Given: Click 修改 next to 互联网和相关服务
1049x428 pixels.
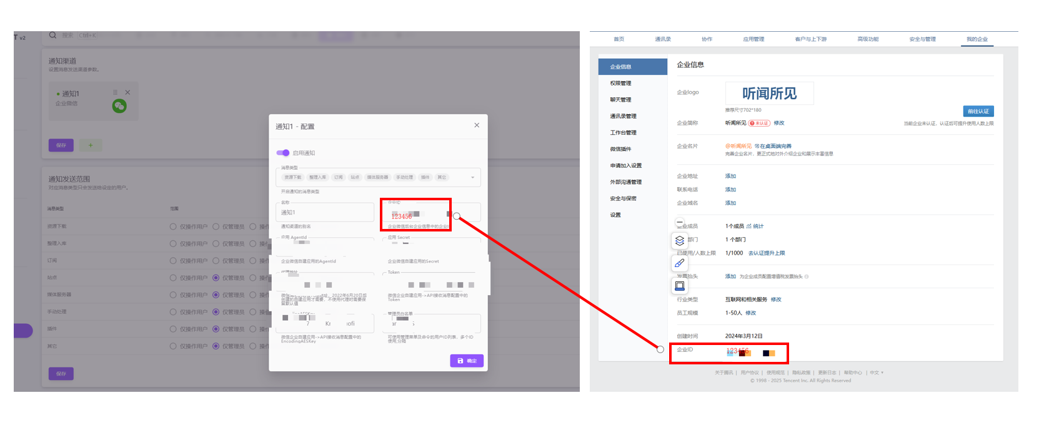Looking at the screenshot, I should (776, 299).
